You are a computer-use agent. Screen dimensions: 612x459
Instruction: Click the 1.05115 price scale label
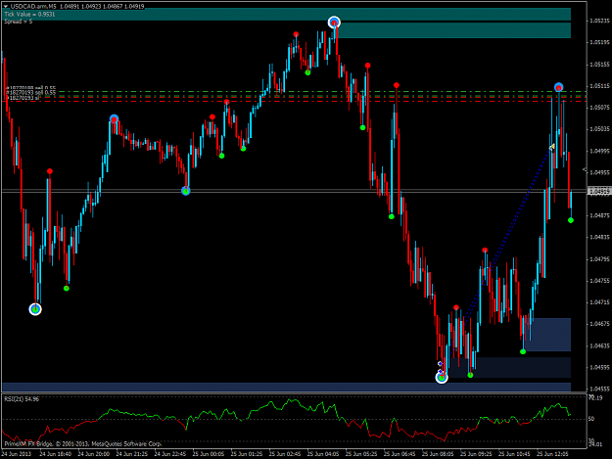pyautogui.click(x=600, y=86)
